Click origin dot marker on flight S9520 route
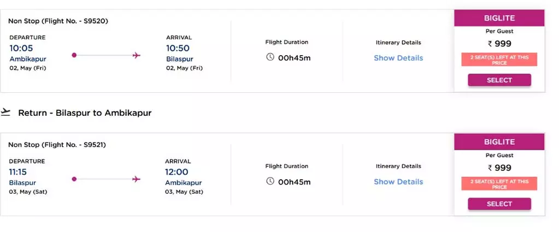Viewport: 559px width, 232px height. (x=74, y=55)
